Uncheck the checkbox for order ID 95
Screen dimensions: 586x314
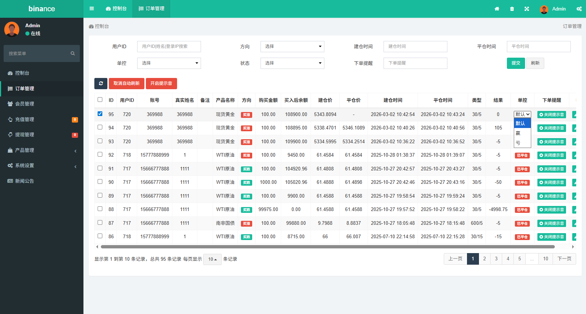pyautogui.click(x=100, y=114)
